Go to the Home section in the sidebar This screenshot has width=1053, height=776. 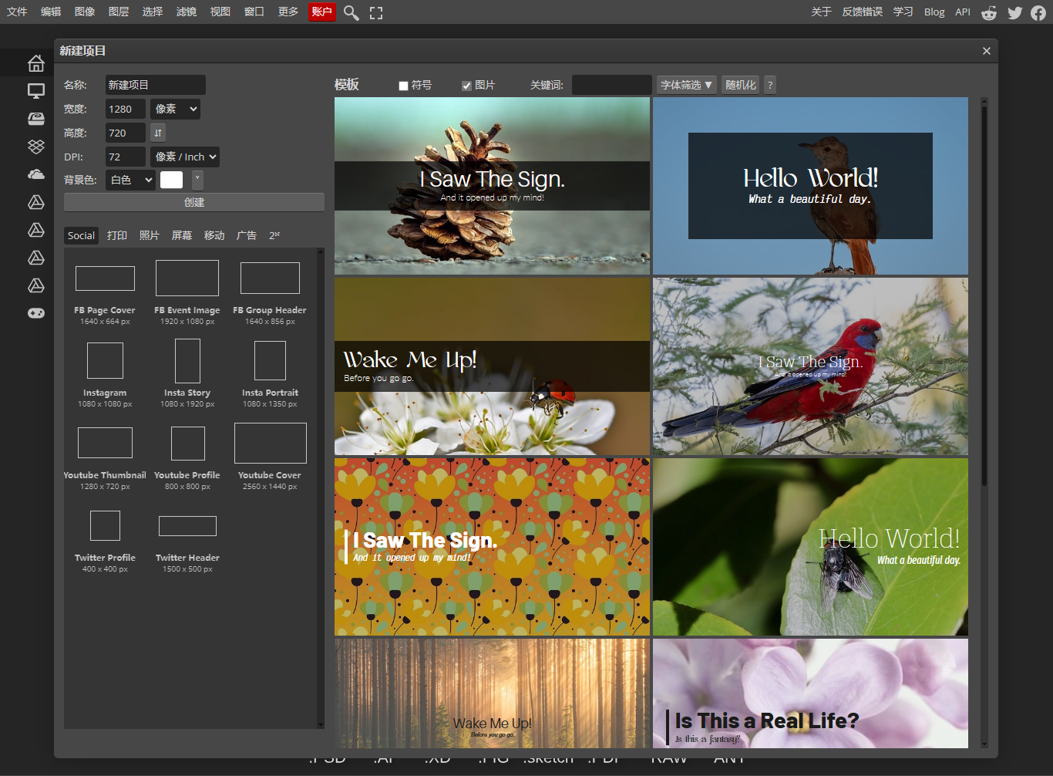(x=36, y=63)
